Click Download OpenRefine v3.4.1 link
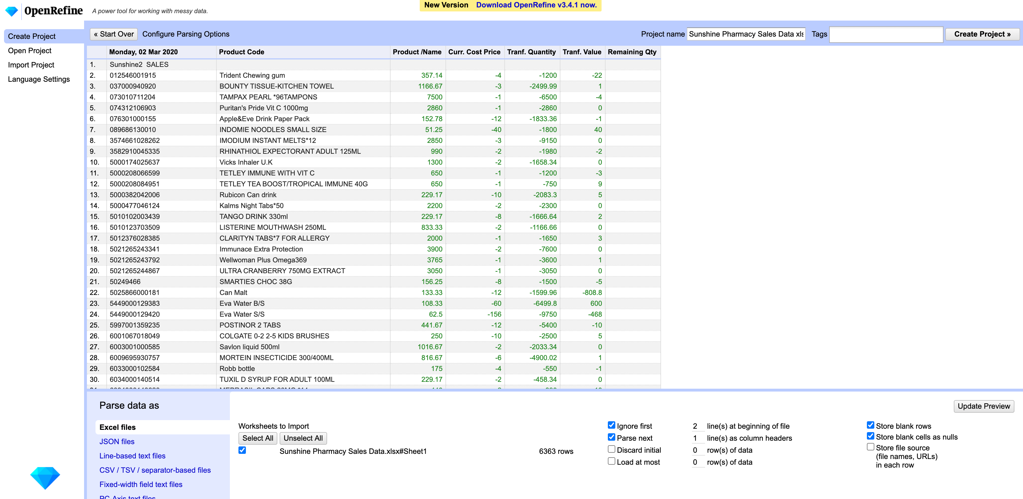Screen dimensions: 1023x499 click(x=536, y=5)
